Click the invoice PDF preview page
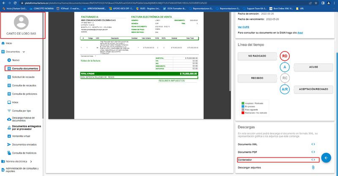 [x=139, y=65]
